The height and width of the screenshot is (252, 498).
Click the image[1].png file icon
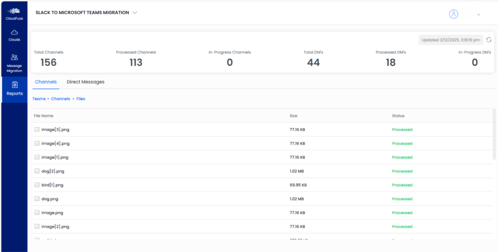click(37, 157)
